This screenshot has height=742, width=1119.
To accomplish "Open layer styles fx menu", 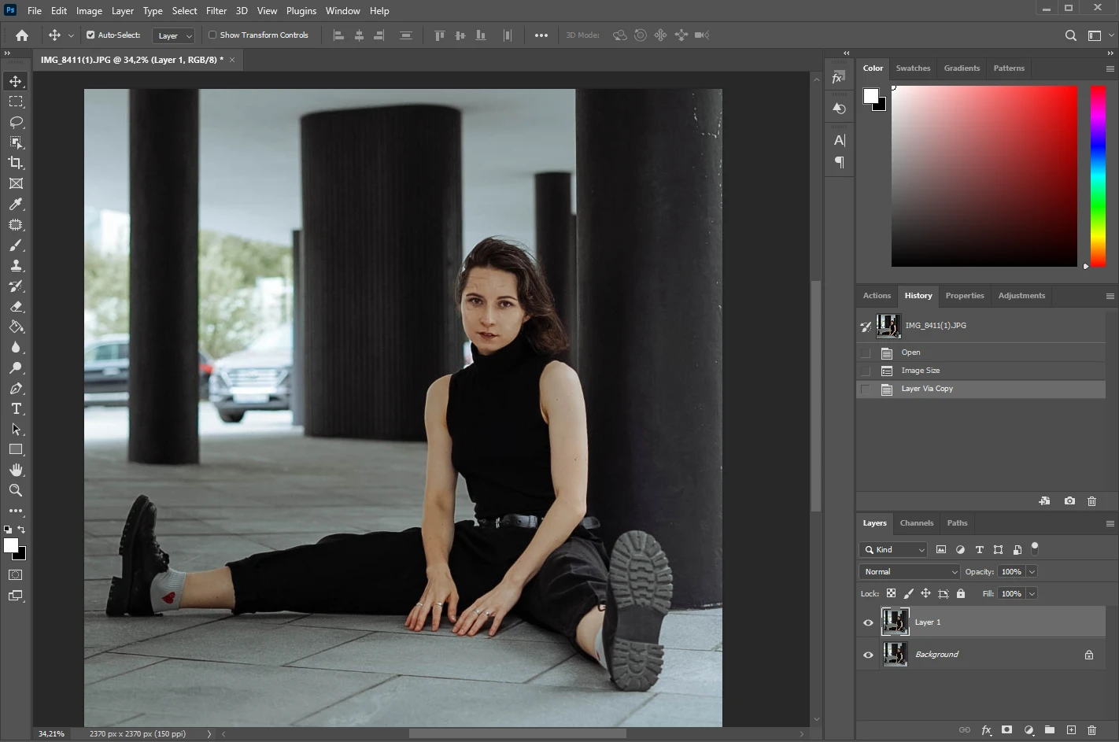I will (986, 730).
